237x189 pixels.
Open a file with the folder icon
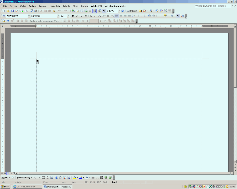click(8, 11)
